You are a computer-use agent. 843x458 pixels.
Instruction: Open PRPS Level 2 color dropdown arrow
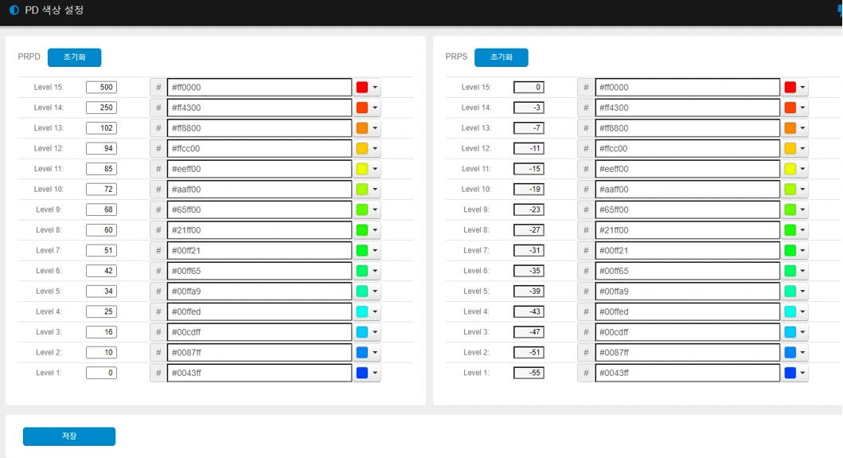pos(802,353)
